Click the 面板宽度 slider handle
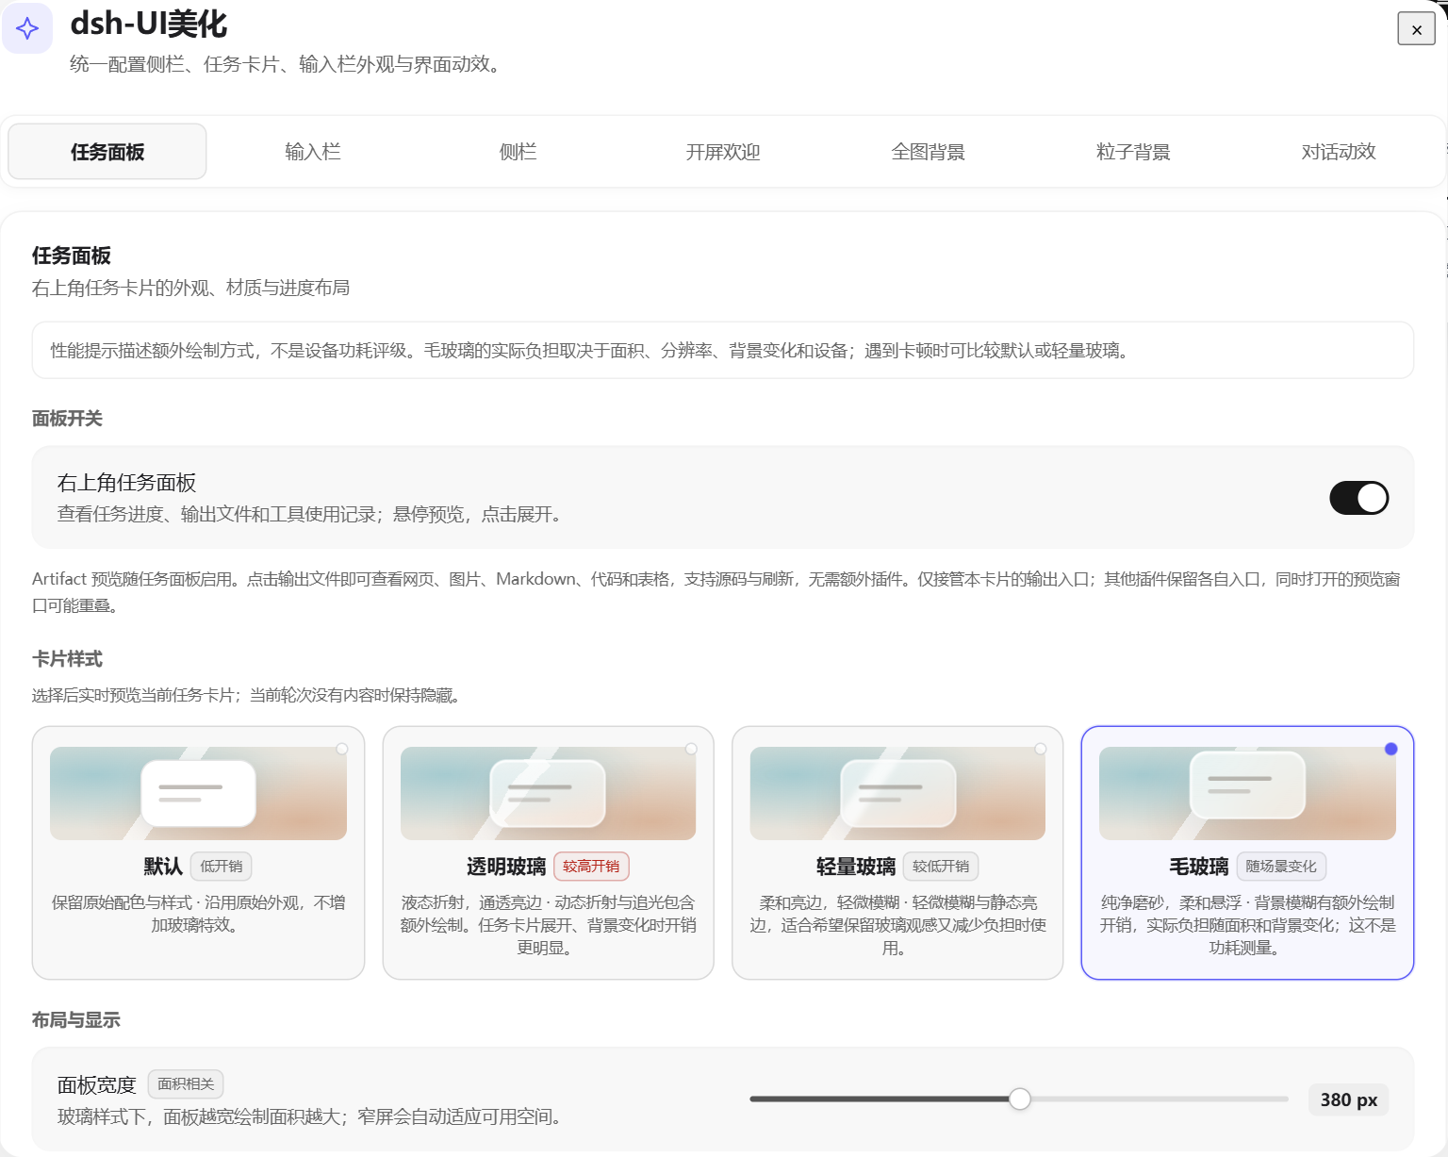 click(1019, 1099)
